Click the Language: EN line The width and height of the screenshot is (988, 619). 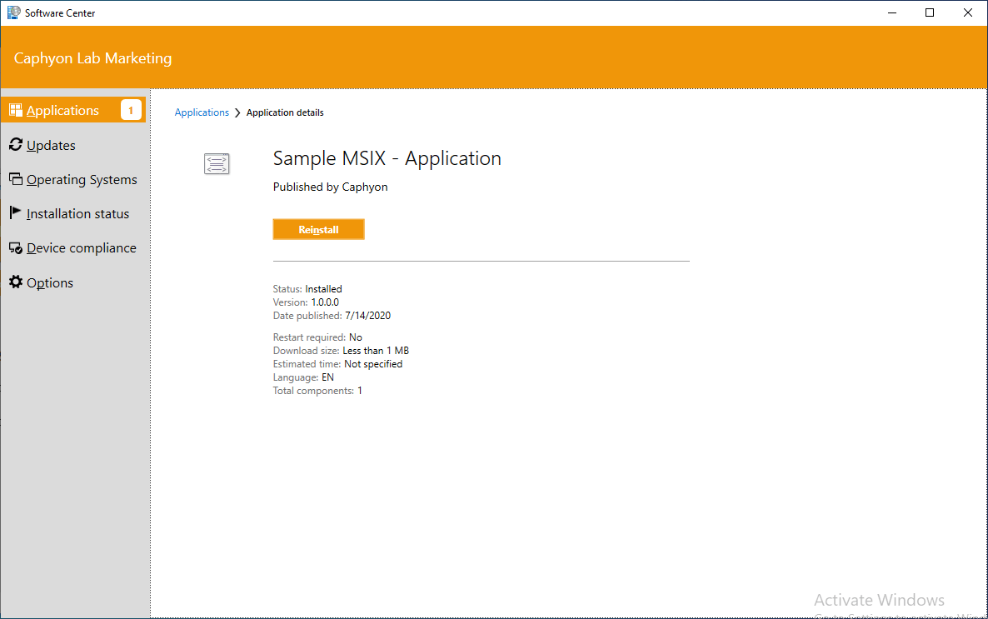[304, 377]
